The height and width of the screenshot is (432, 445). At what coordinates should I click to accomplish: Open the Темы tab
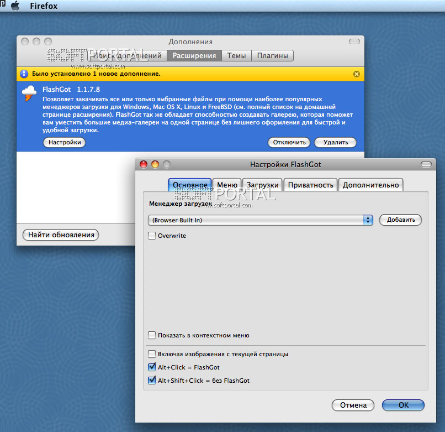pos(236,55)
